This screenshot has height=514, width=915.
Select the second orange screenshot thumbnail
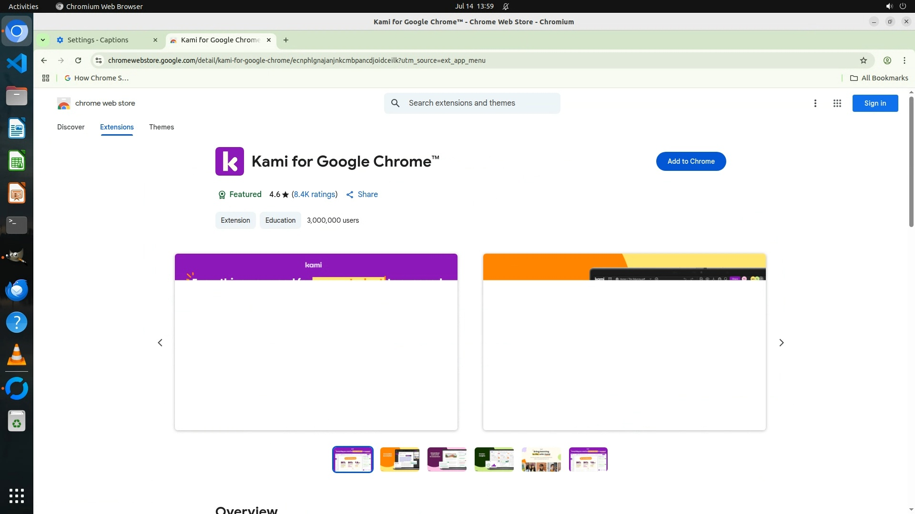pyautogui.click(x=399, y=459)
